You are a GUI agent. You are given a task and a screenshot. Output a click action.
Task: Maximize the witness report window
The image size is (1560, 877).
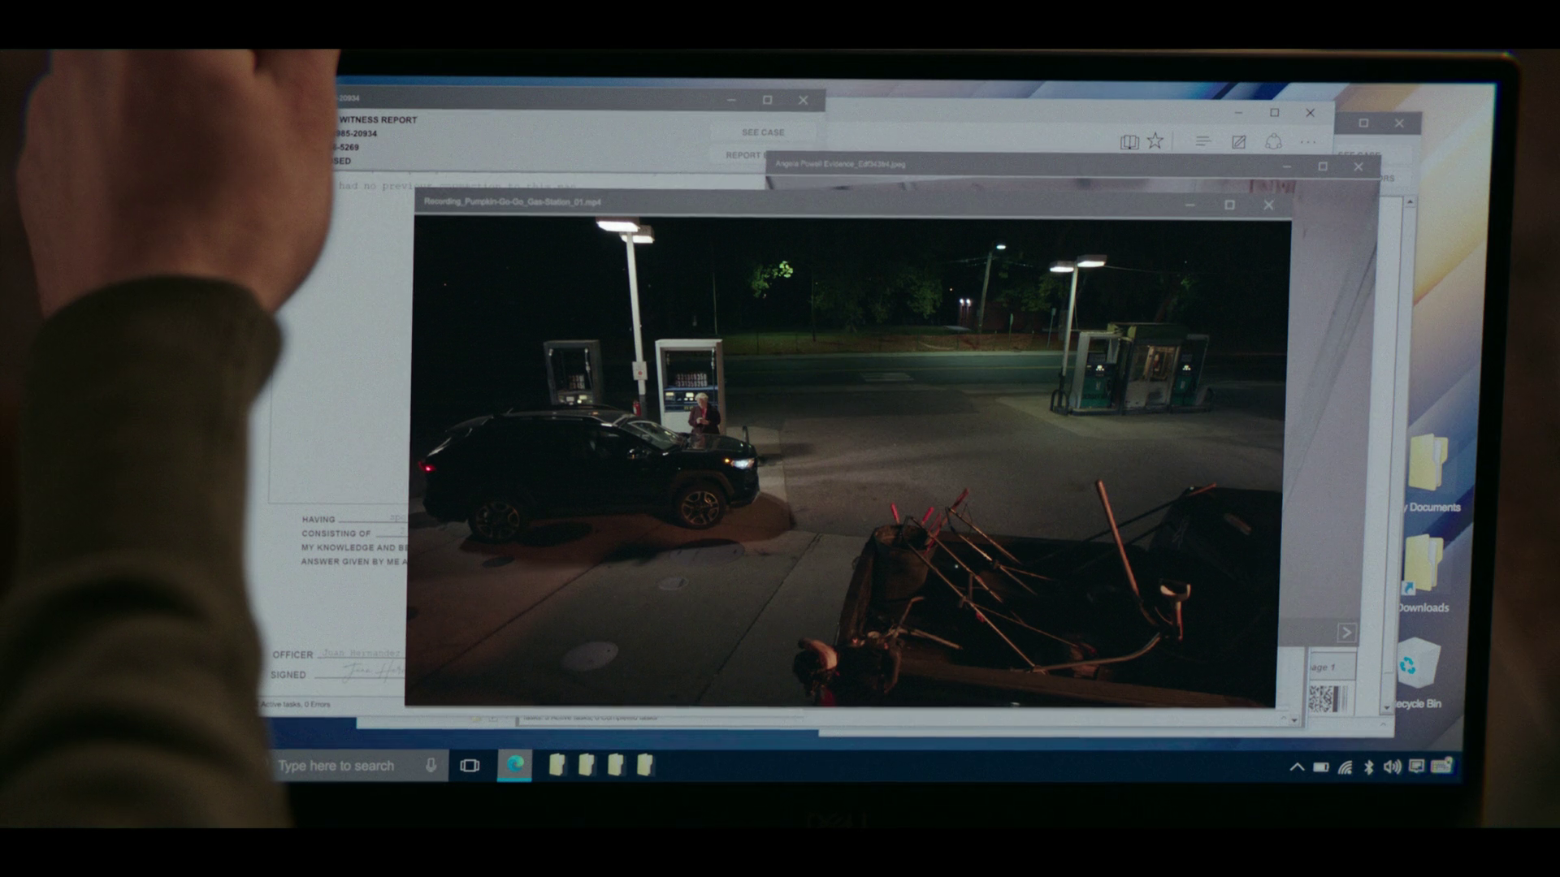pyautogui.click(x=767, y=100)
